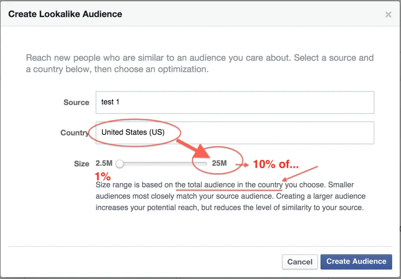401x279 pixels.
Task: Click the underlined 'total audience in the country' text
Action: [229, 185]
